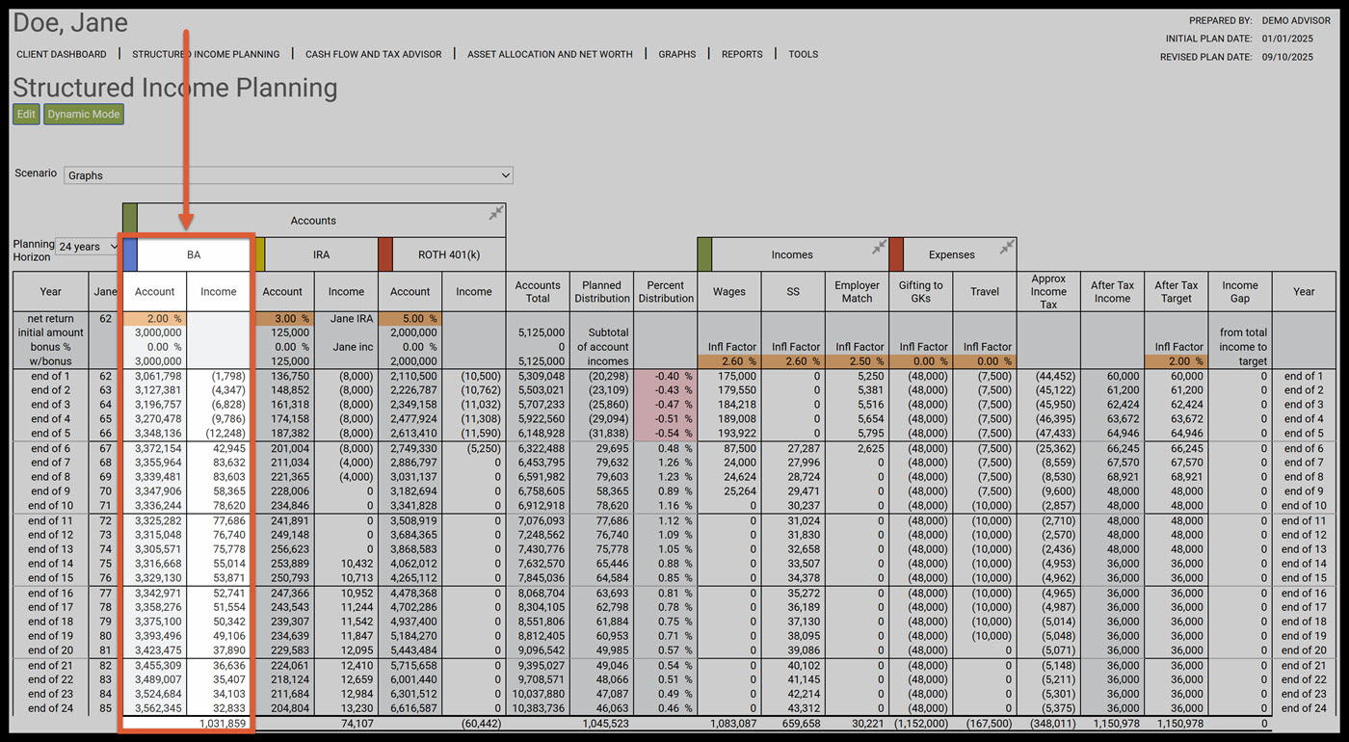
Task: Click the SS column header
Action: click(793, 292)
